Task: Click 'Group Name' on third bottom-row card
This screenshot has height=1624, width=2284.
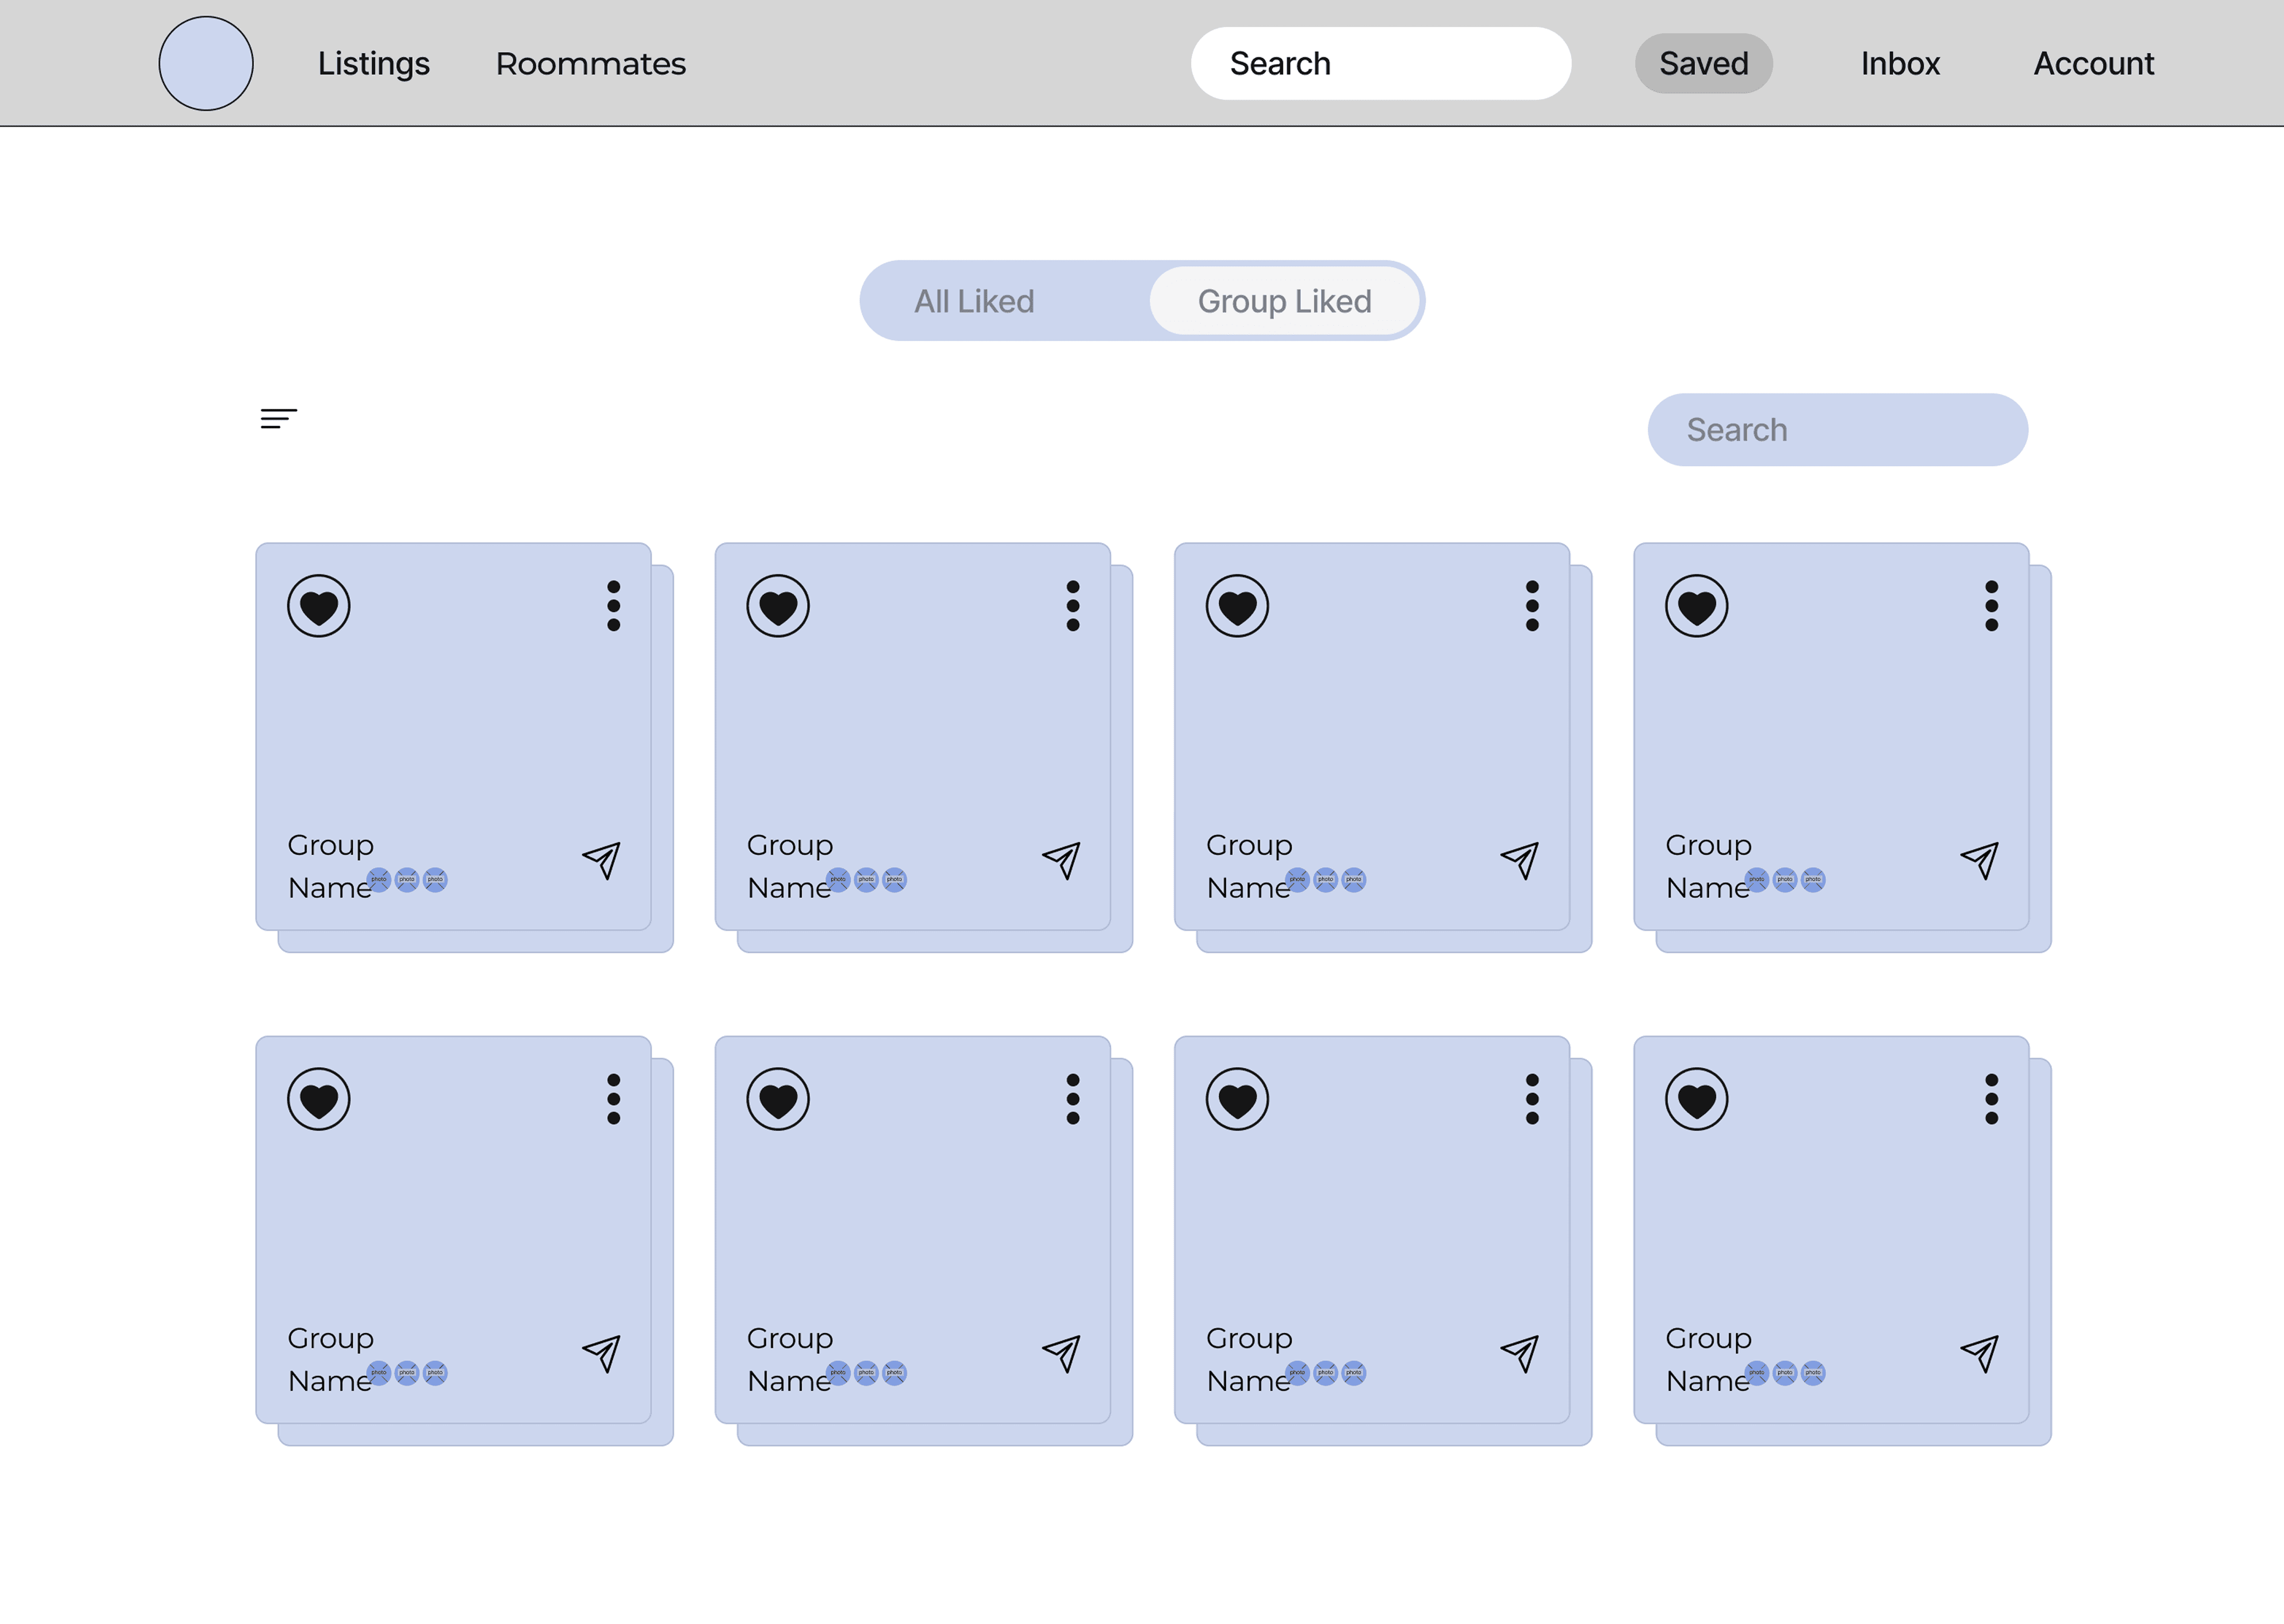Action: click(1249, 1359)
